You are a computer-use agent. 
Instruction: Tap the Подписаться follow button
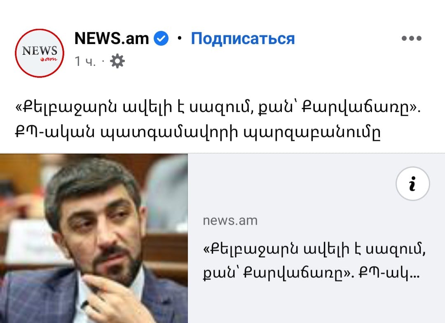(x=243, y=38)
